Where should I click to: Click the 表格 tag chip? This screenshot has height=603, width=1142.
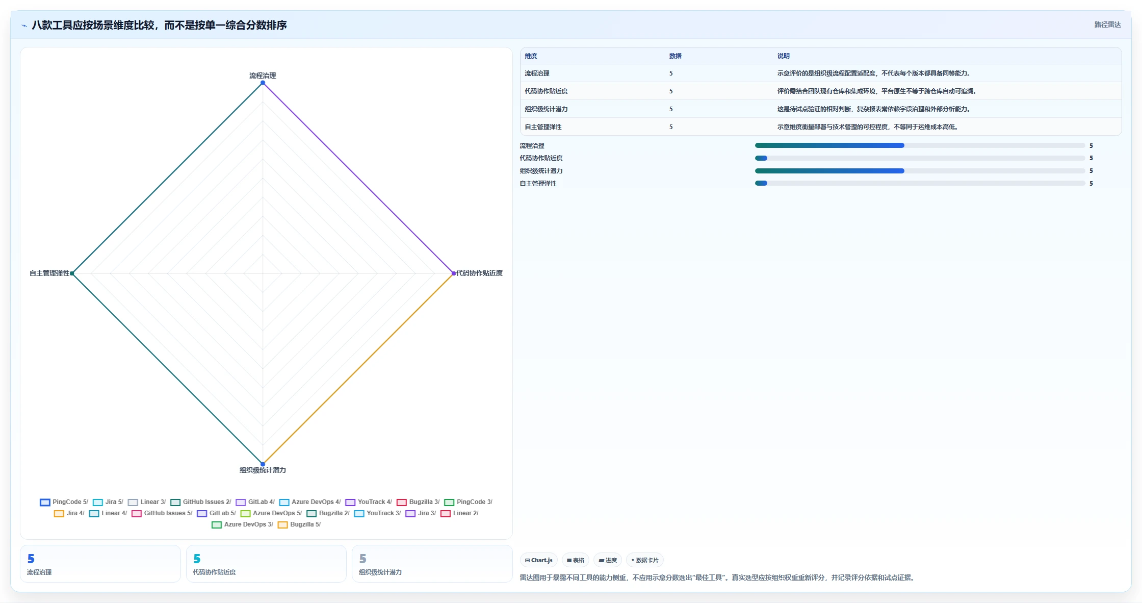pyautogui.click(x=576, y=560)
